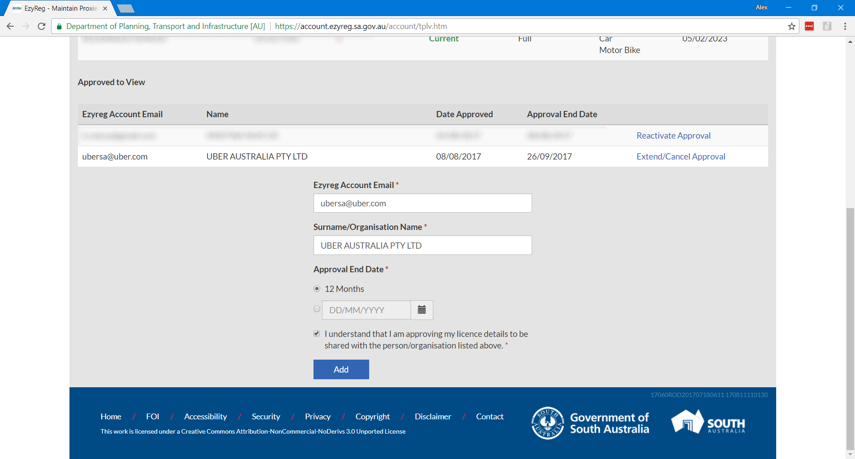855x459 pixels.
Task: Click the browser address bar URL
Action: click(x=361, y=26)
